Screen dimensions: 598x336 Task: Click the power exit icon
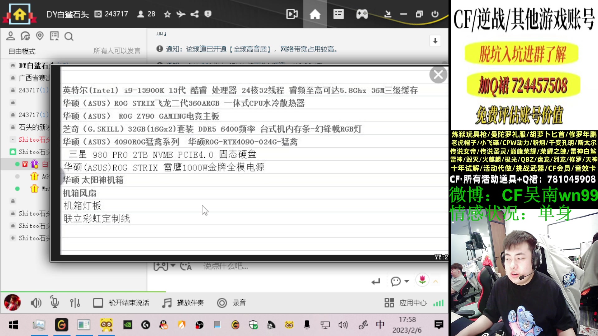435,14
